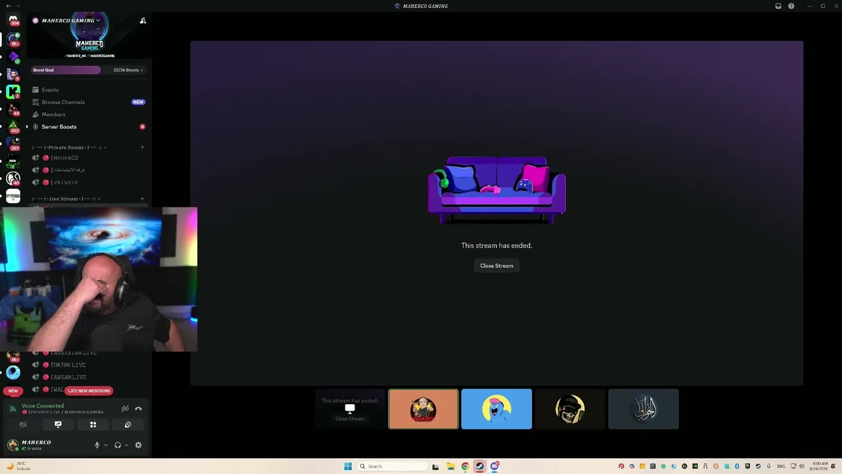Join the AWSAM LIVE voice channel
The height and width of the screenshot is (474, 842).
pos(89,377)
